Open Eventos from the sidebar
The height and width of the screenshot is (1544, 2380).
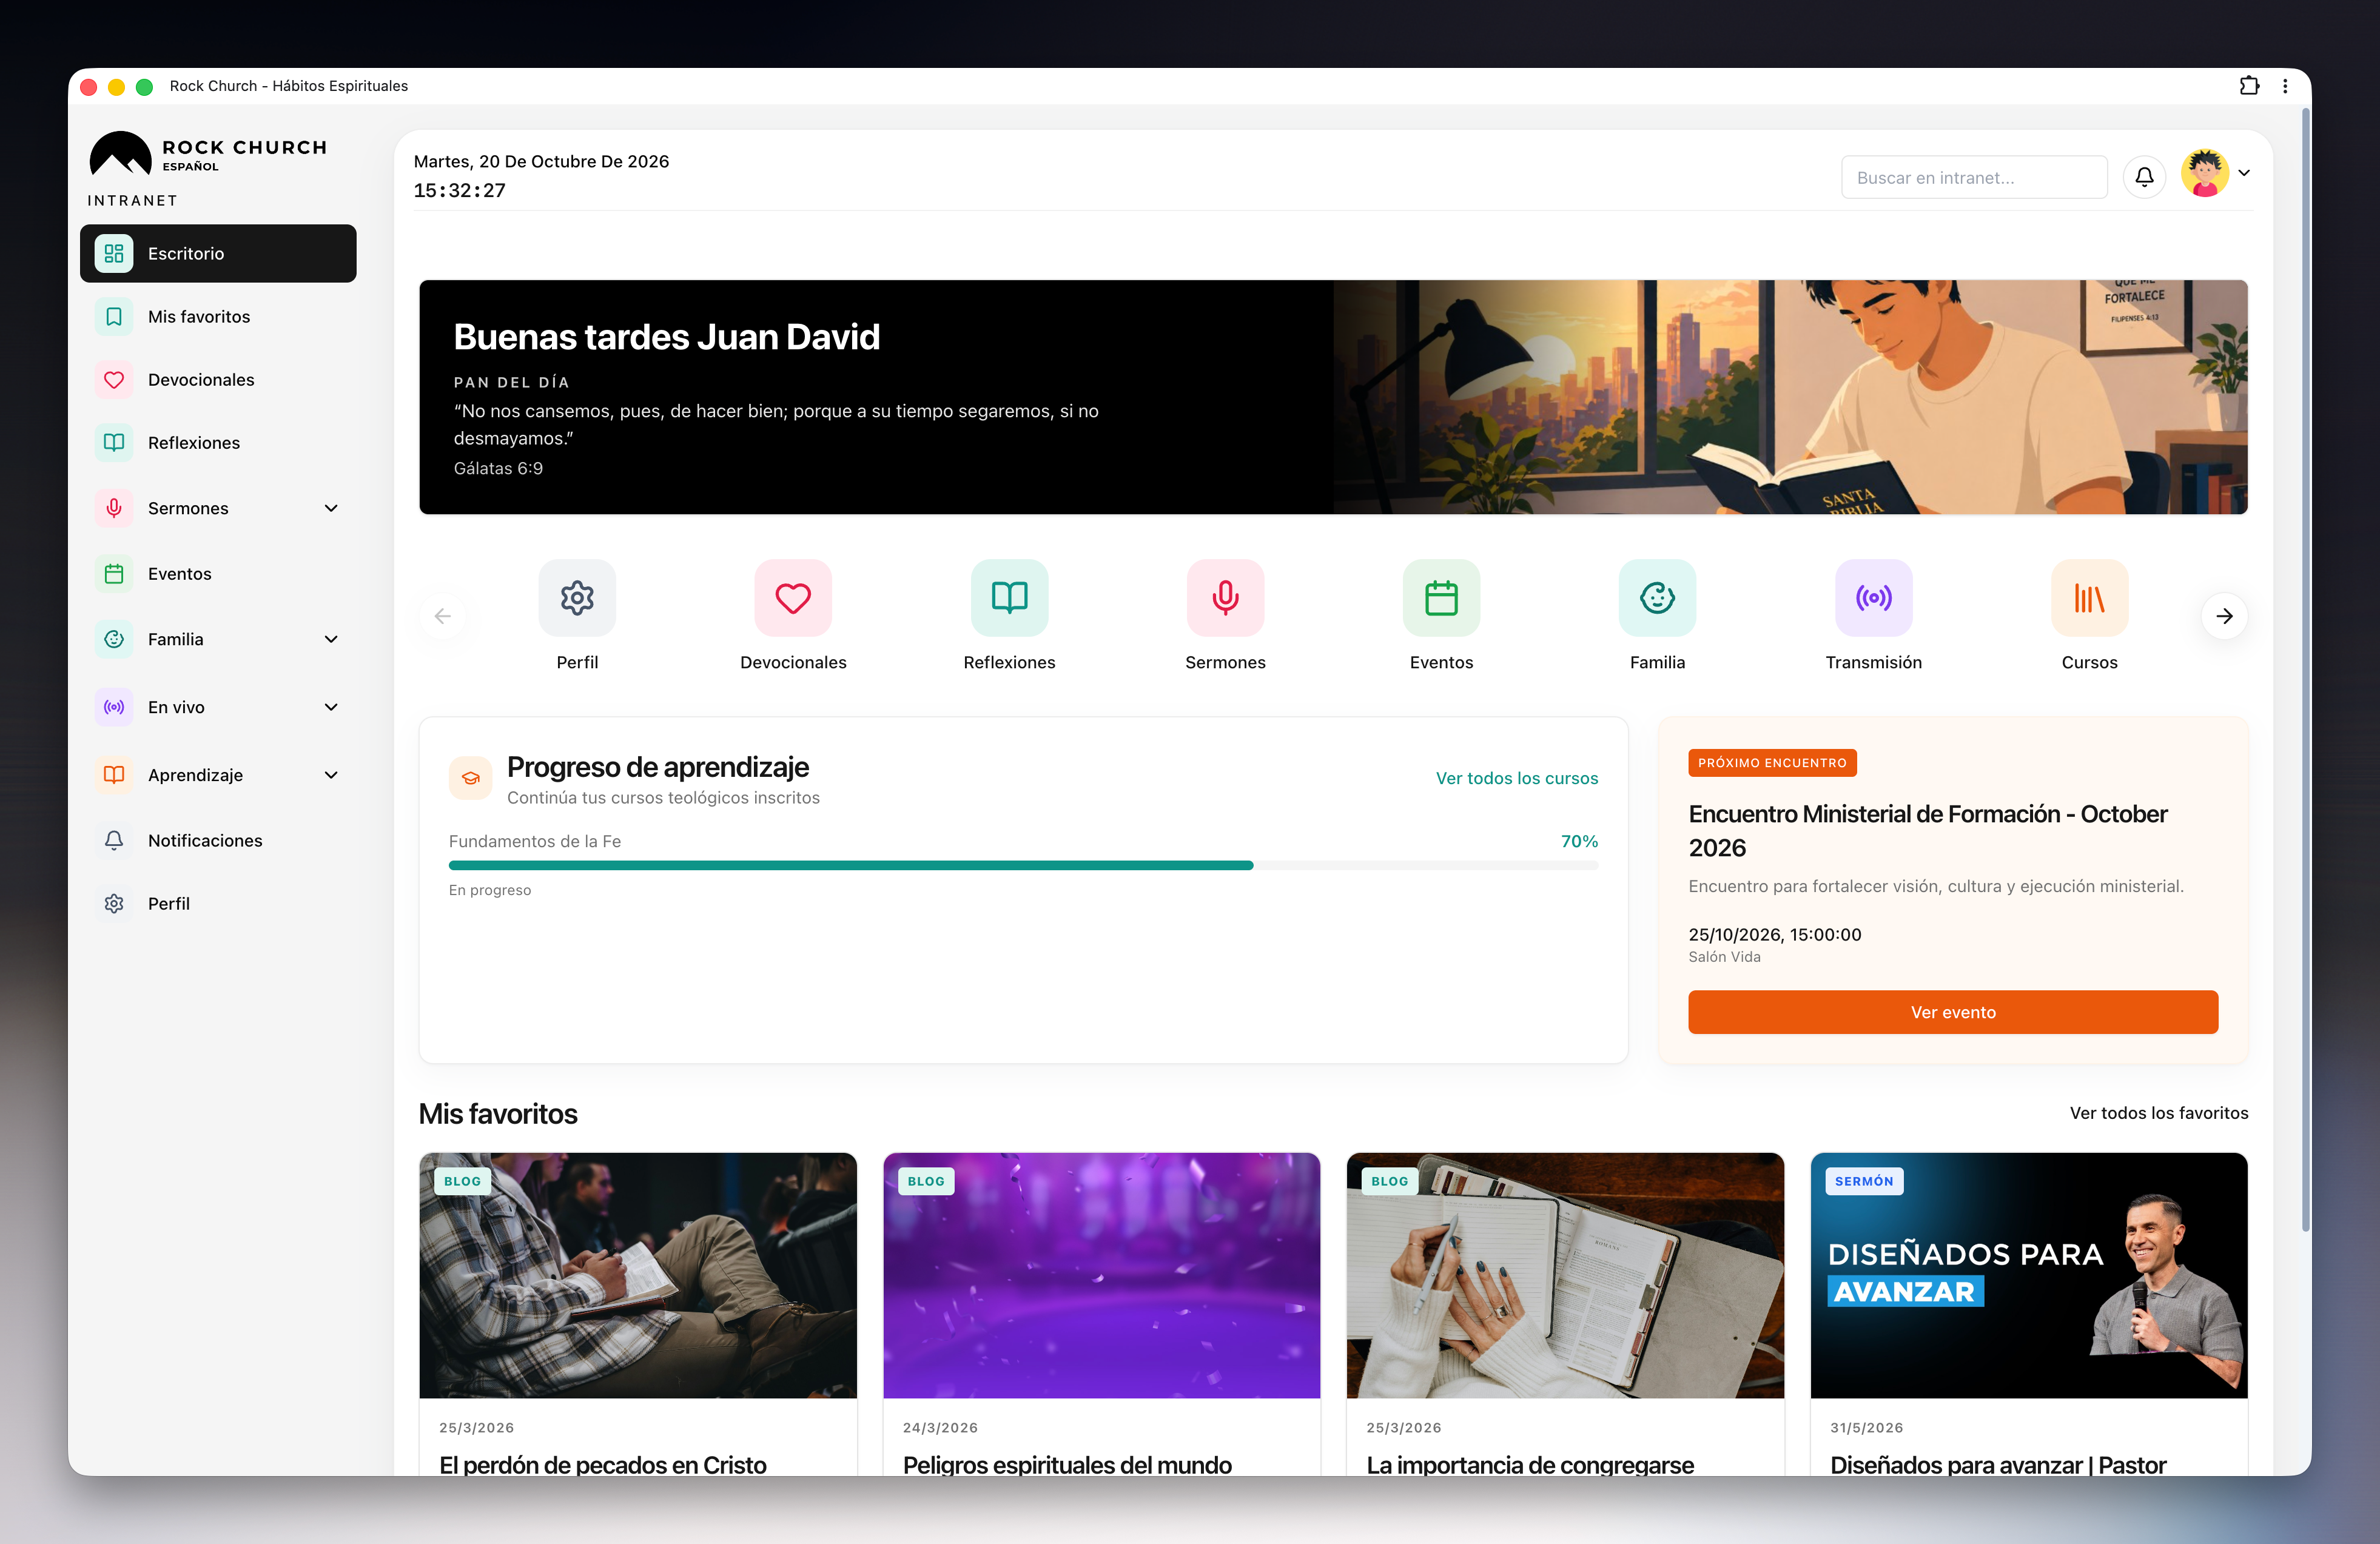tap(218, 573)
